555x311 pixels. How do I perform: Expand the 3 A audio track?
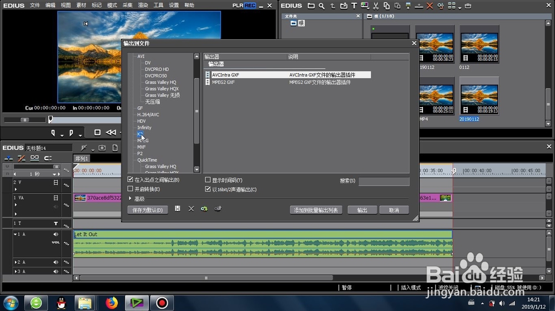click(x=15, y=272)
